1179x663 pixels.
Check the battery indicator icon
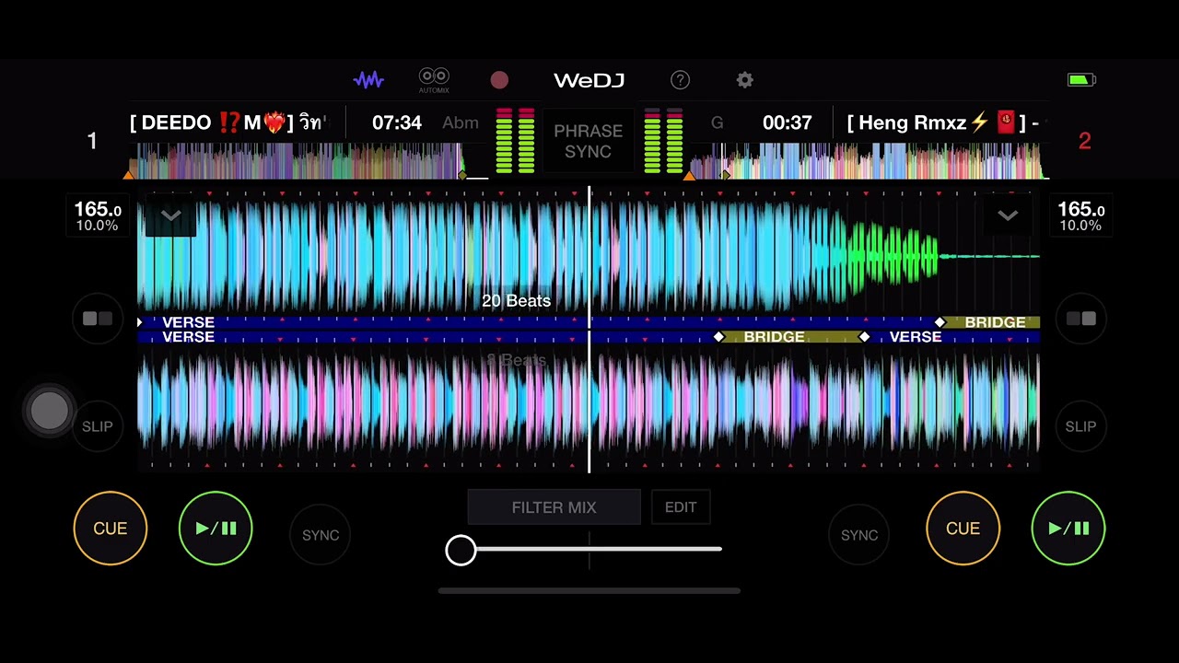click(1081, 80)
